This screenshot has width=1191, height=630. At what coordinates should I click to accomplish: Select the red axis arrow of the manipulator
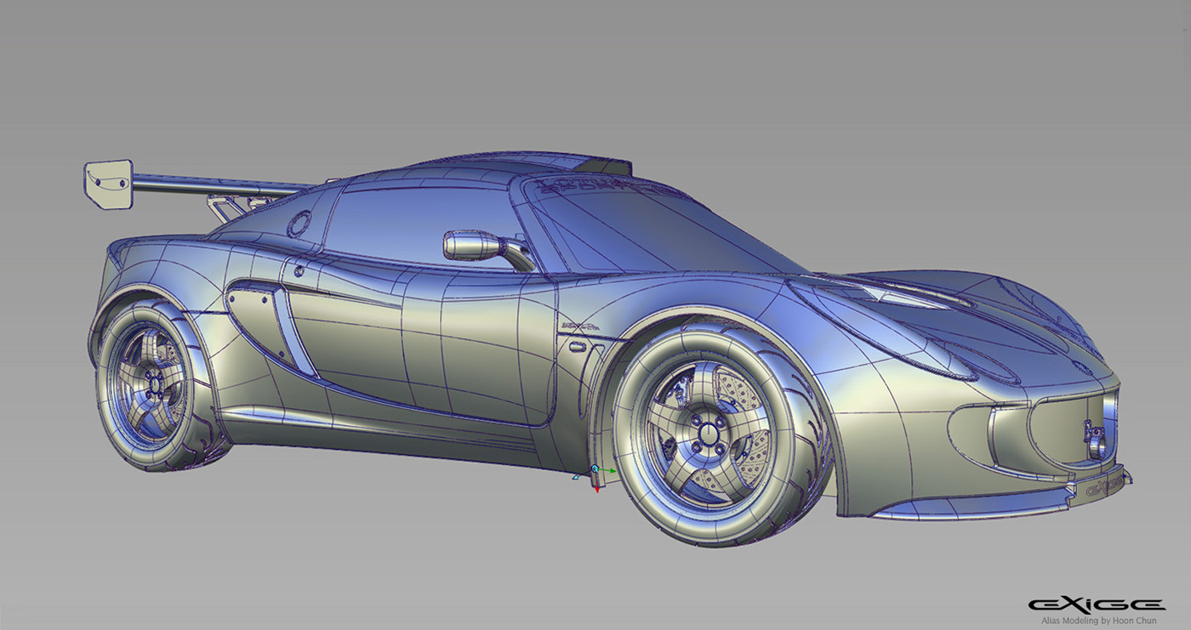click(597, 490)
